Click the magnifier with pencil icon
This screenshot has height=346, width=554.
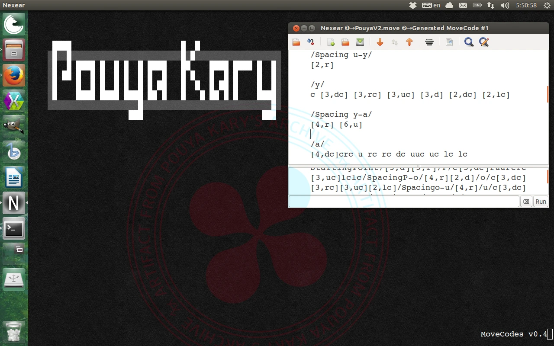[484, 42]
